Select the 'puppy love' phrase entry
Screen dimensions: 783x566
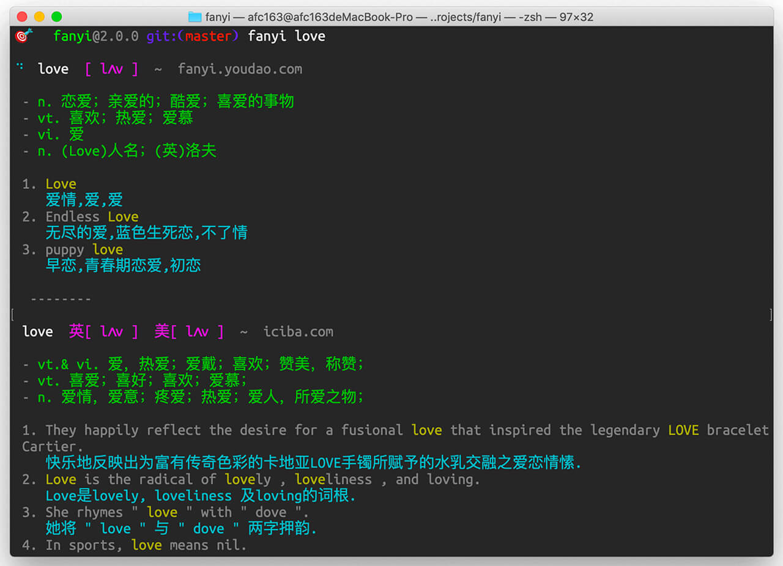(84, 250)
